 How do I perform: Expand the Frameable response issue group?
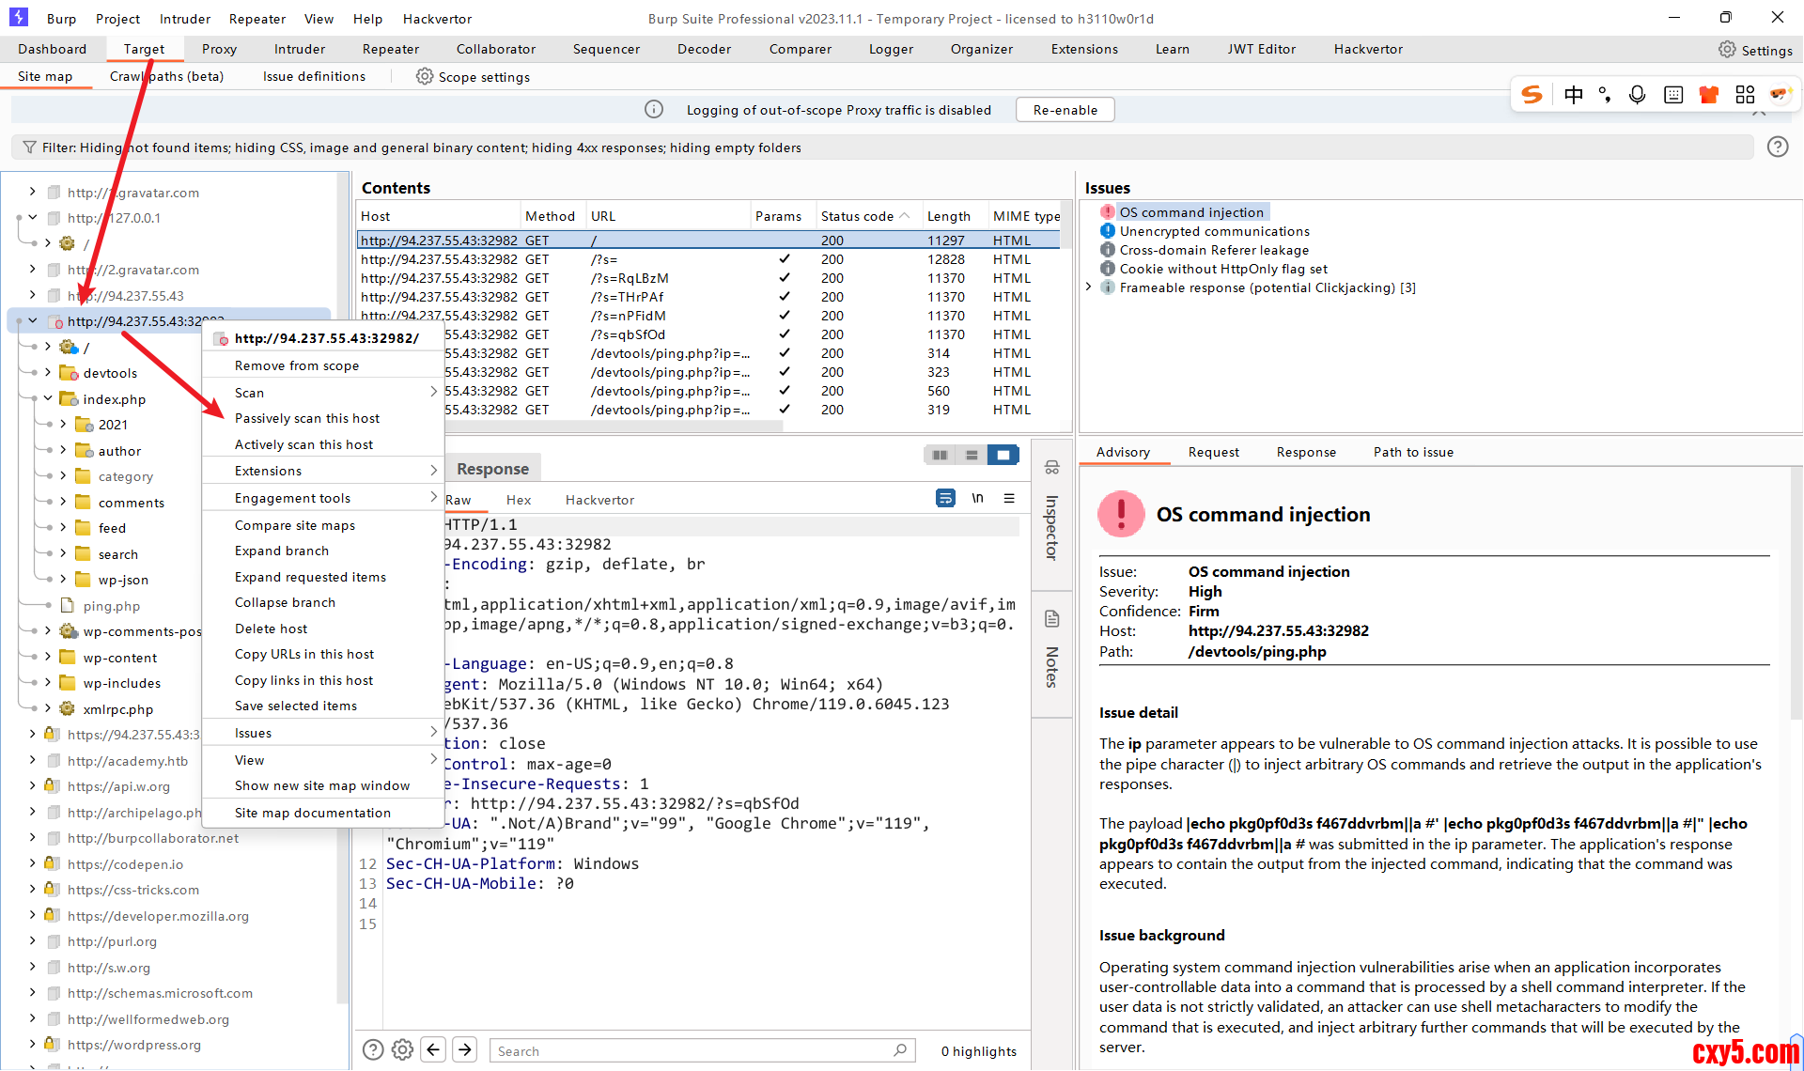pos(1089,287)
